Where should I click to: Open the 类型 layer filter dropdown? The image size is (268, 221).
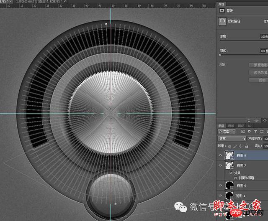(227, 132)
